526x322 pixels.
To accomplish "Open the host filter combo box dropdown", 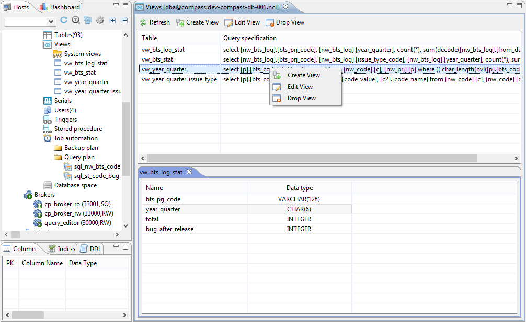I will 51,21.
